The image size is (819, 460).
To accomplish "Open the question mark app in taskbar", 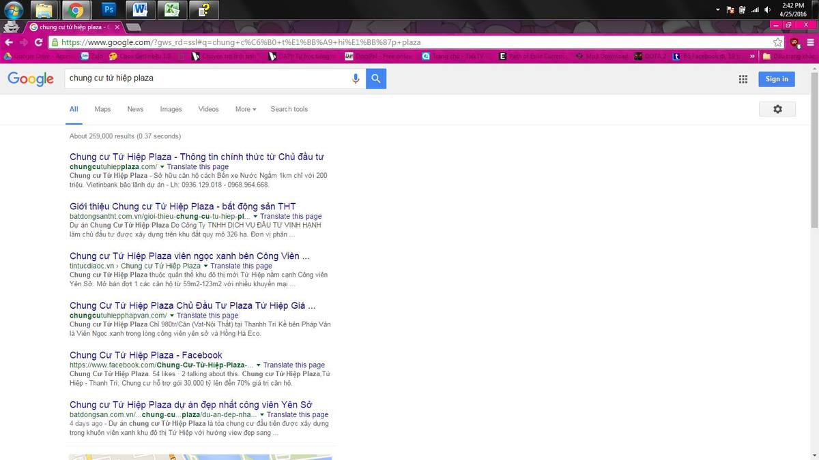I will click(205, 10).
